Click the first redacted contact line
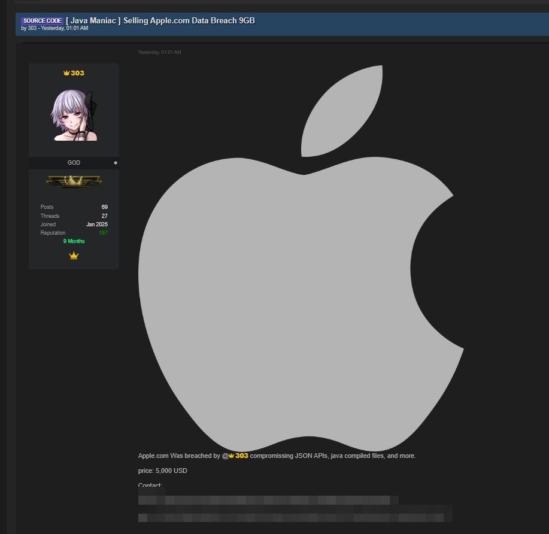The image size is (549, 534). point(268,500)
